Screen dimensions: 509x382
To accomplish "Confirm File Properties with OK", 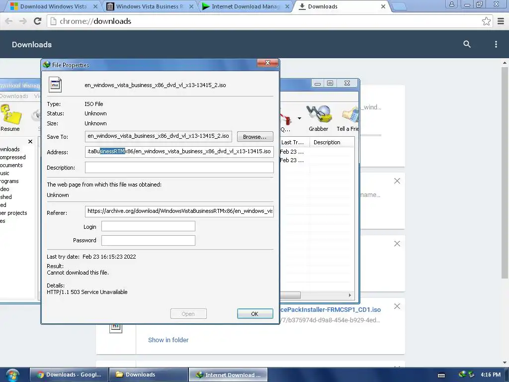I will click(x=255, y=314).
